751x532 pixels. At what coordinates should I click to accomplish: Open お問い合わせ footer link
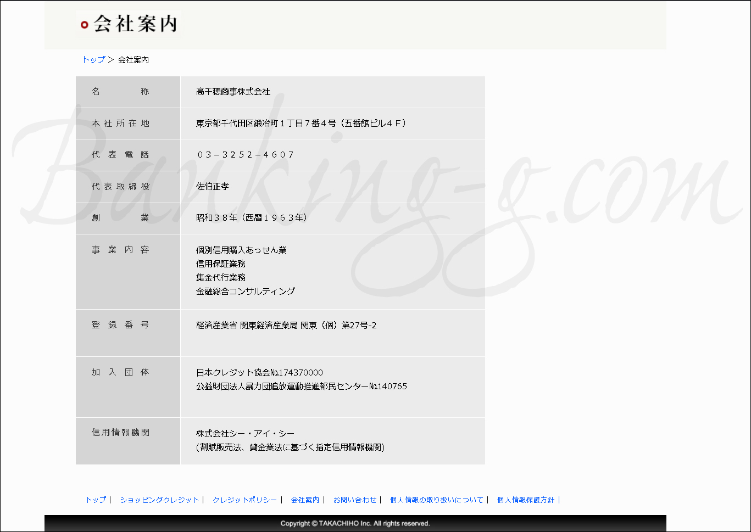pos(355,500)
